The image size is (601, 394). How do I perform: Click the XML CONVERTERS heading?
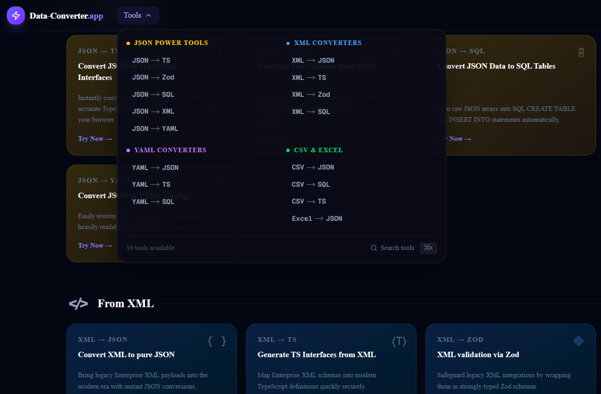328,43
